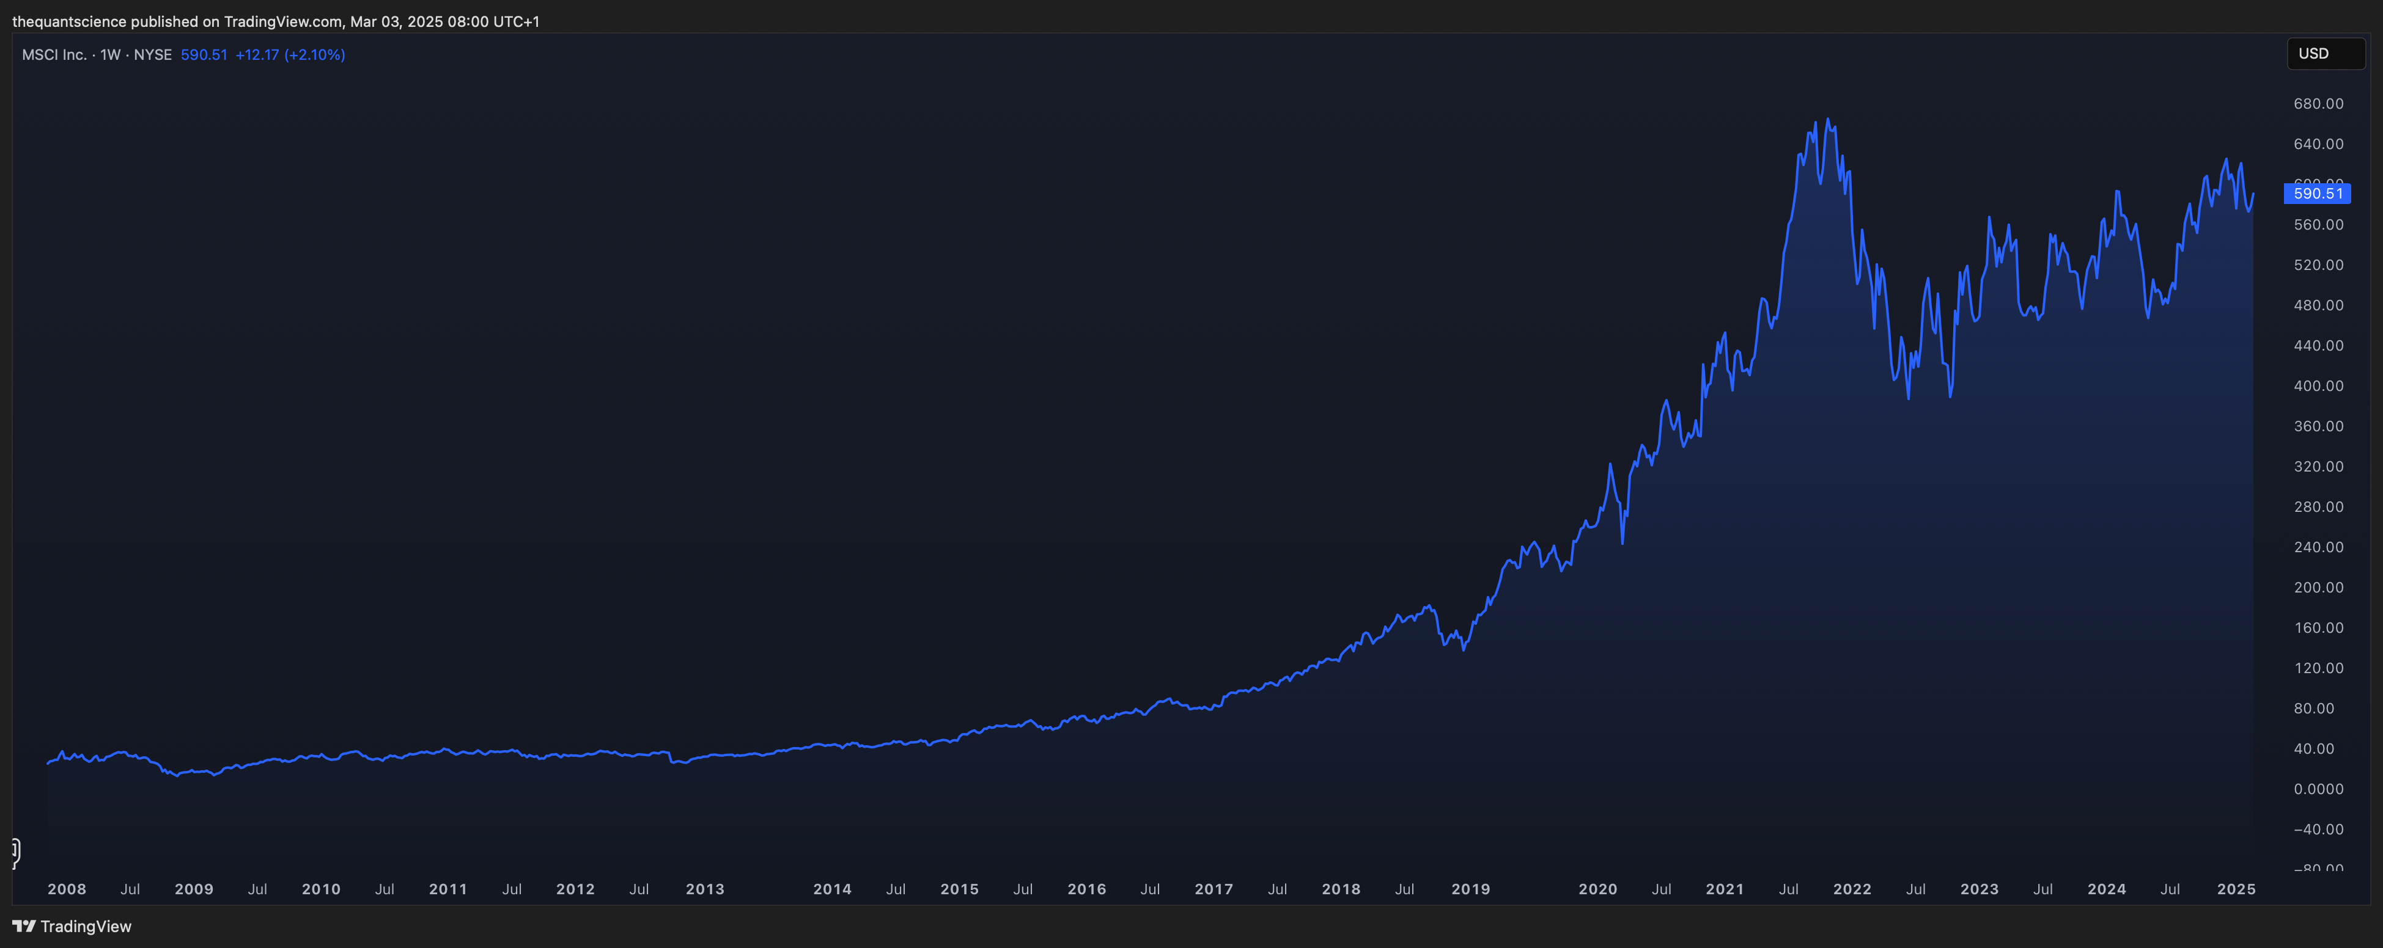2383x948 pixels.
Task: Click the 560.00 price axis label
Action: (2318, 225)
